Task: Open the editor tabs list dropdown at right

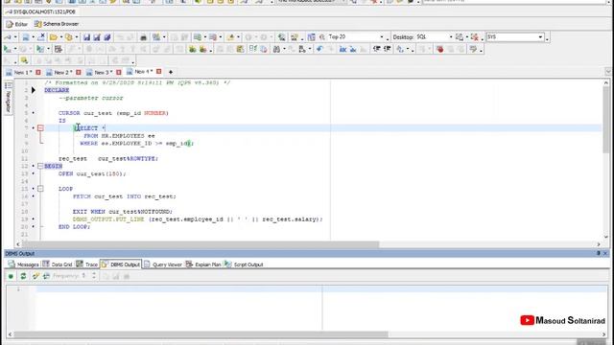Action: [x=607, y=72]
